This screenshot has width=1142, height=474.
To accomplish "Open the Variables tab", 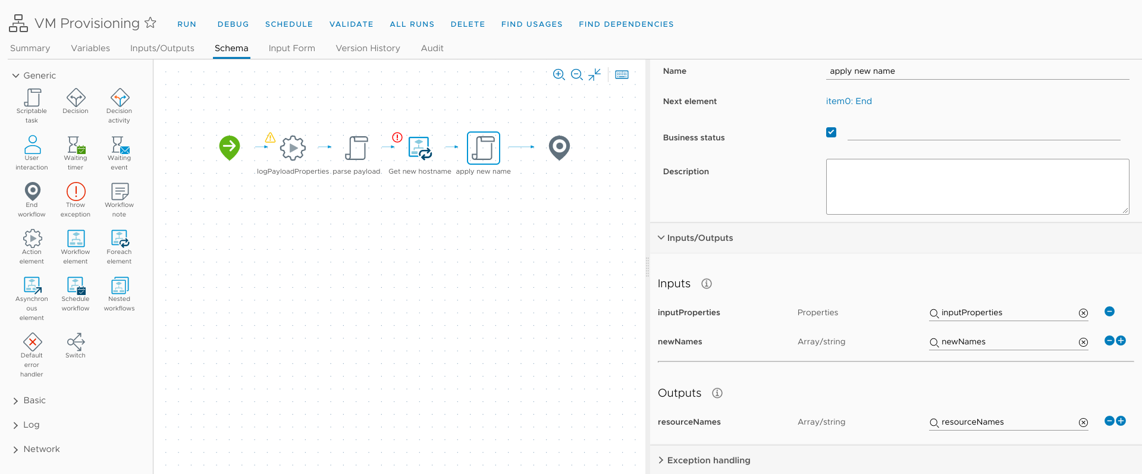I will point(90,48).
